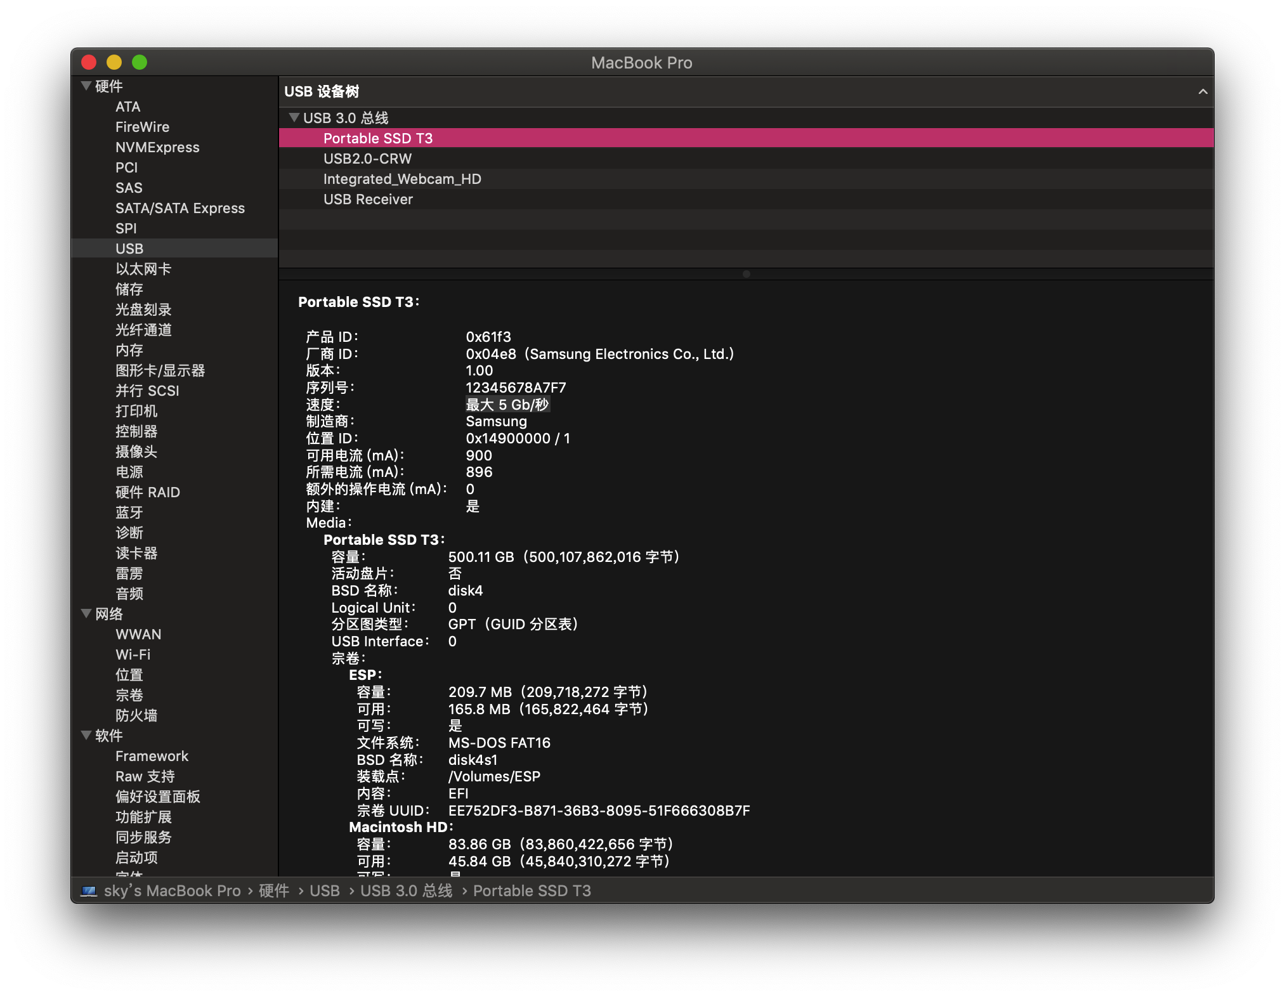This screenshot has height=997, width=1285.
Task: Collapse the USB 3.0 总线 tree node
Action: click(x=294, y=117)
